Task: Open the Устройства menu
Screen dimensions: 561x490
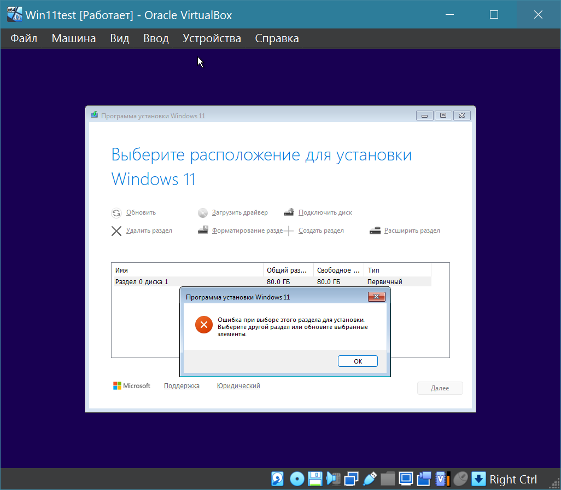Action: (212, 38)
